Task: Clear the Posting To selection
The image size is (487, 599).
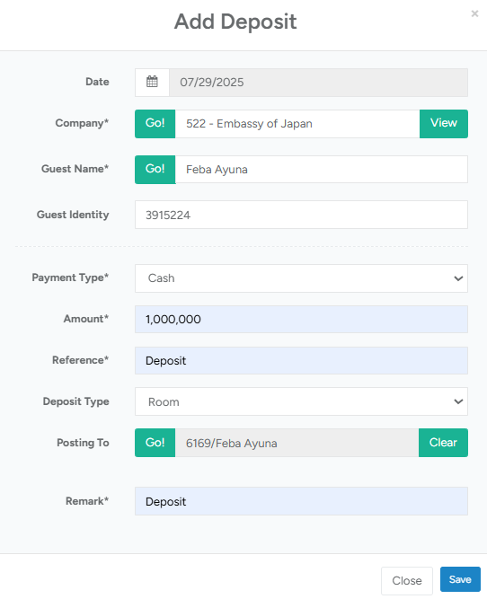Action: tap(443, 443)
